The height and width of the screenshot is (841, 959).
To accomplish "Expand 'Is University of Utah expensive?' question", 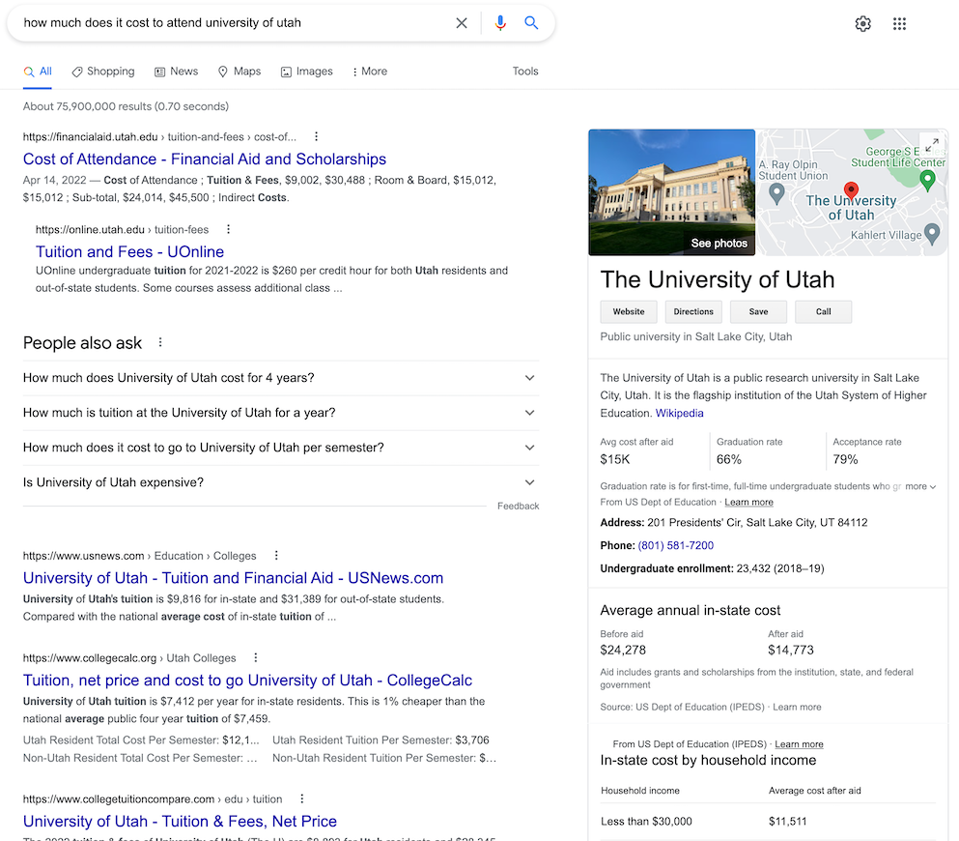I will pyautogui.click(x=281, y=483).
